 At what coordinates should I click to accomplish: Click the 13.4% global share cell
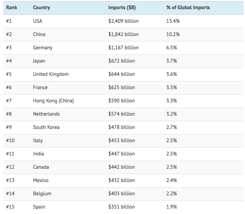(173, 21)
